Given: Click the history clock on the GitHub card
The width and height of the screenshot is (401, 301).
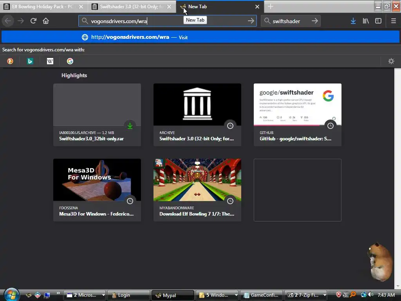Looking at the screenshot, I should tap(331, 126).
